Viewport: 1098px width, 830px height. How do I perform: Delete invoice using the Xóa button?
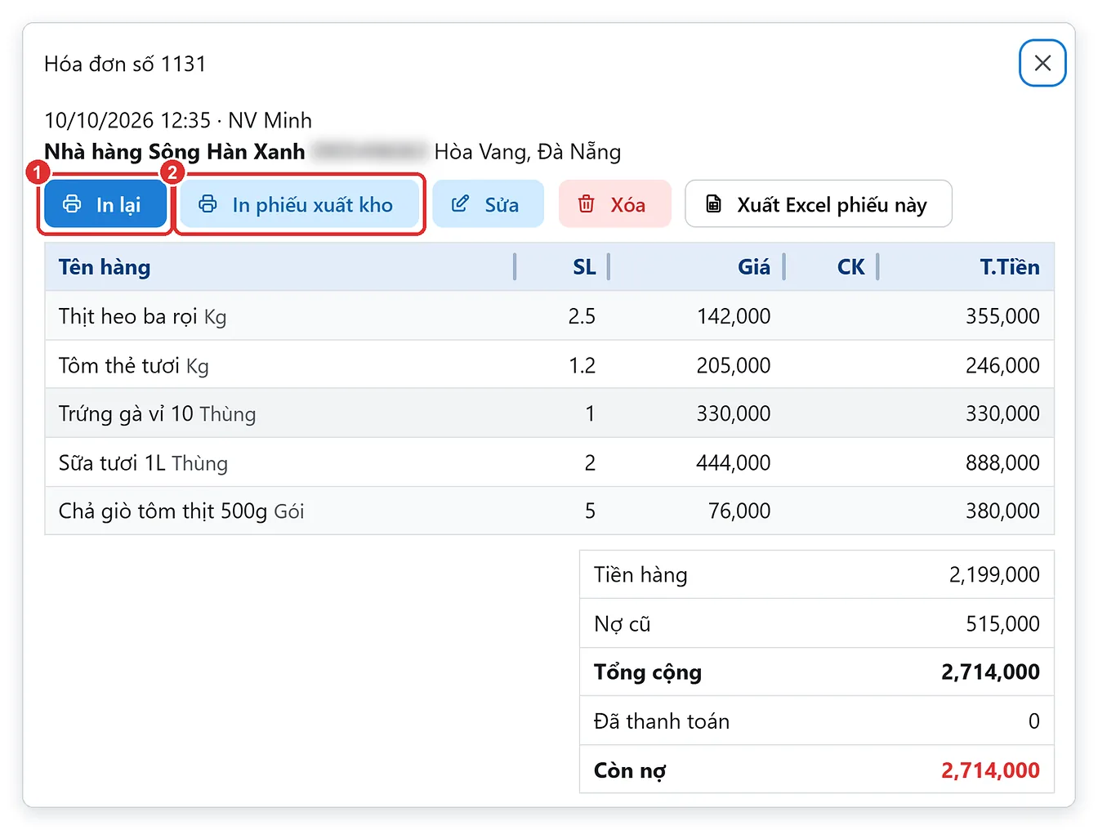(x=615, y=204)
